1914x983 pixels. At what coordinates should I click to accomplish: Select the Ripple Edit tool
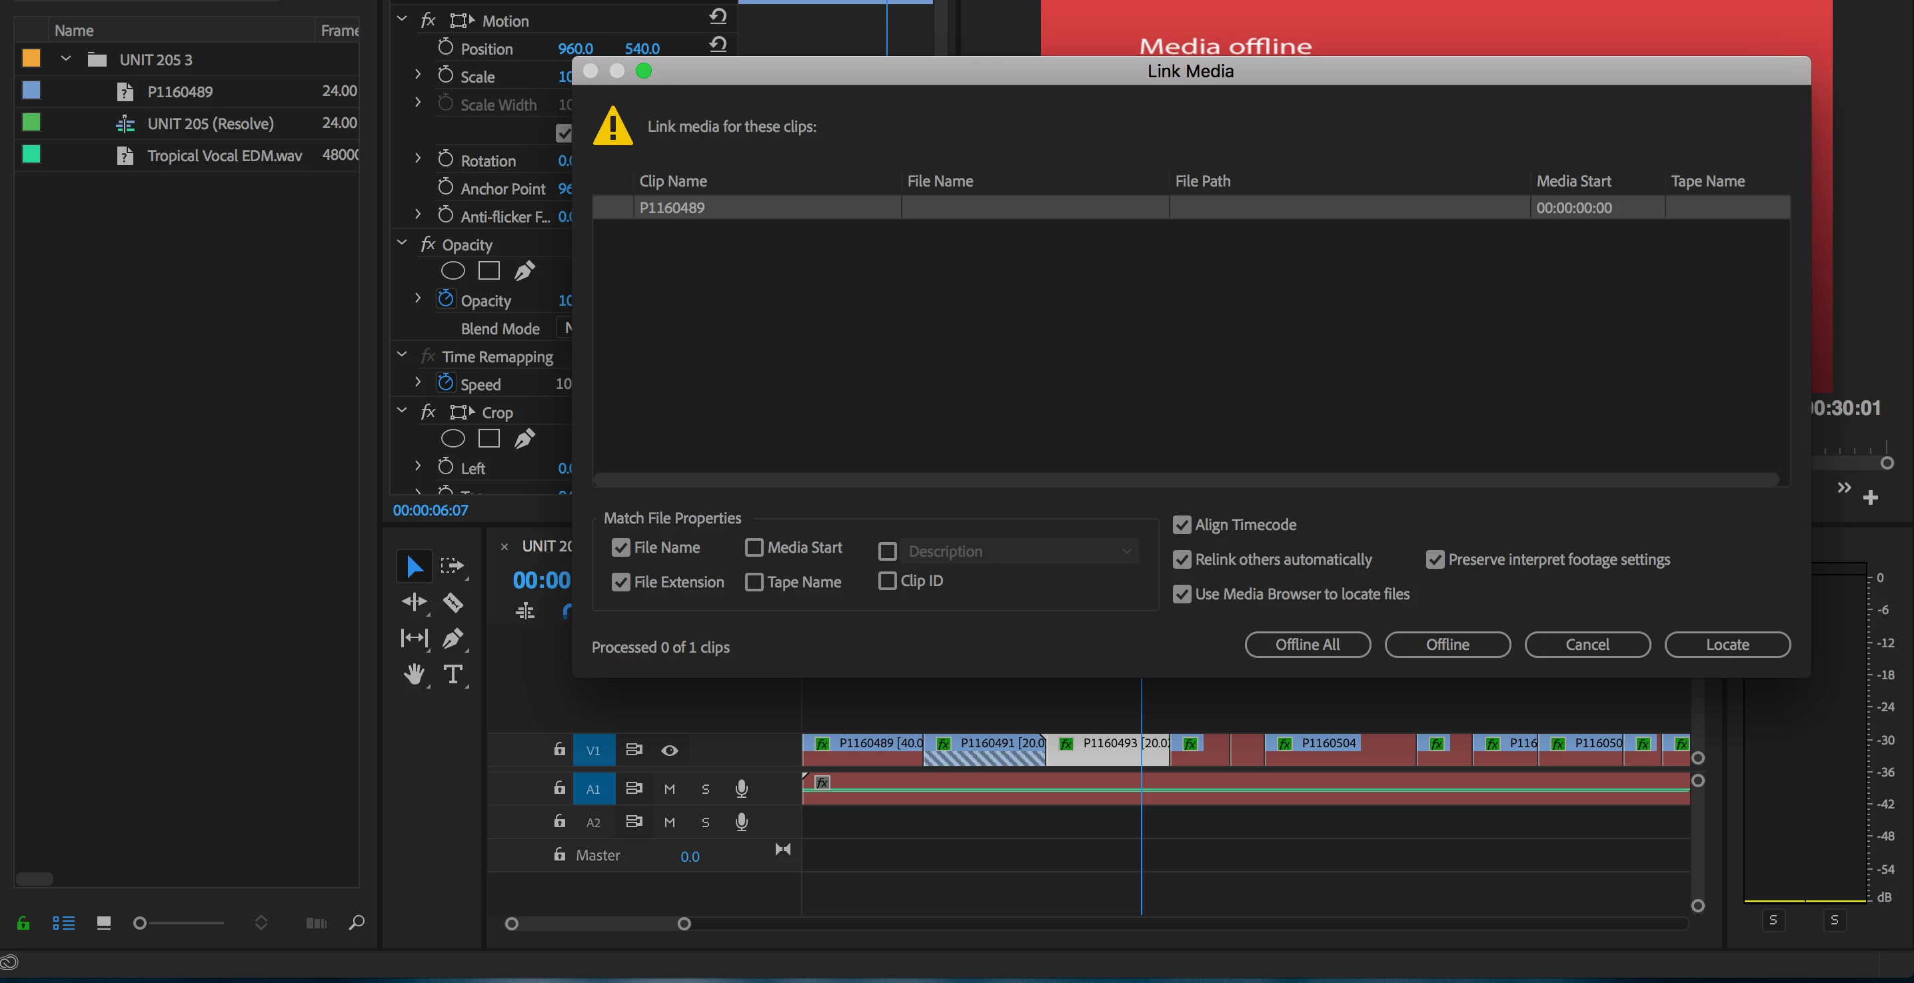point(414,602)
